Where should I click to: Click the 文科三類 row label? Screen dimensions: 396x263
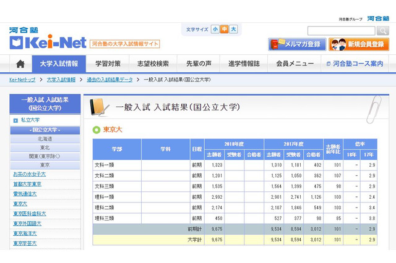click(105, 186)
